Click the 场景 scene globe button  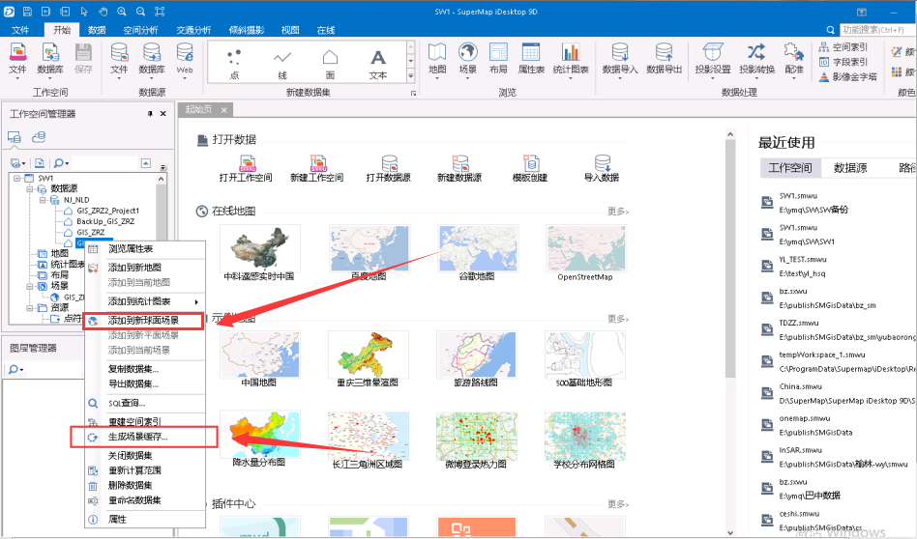pyautogui.click(x=468, y=60)
